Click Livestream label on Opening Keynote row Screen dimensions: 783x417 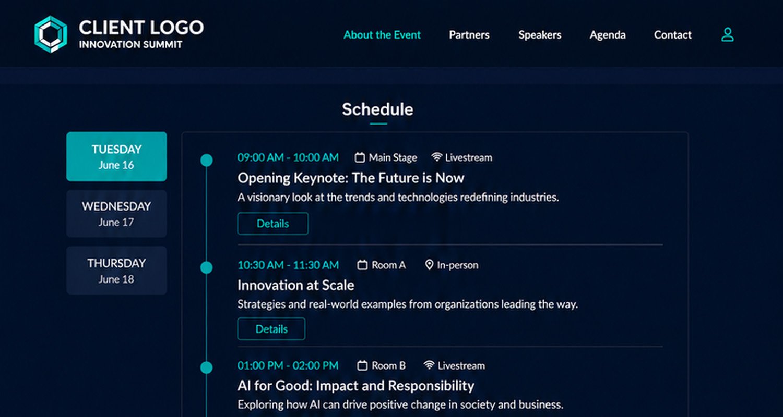[x=469, y=157]
